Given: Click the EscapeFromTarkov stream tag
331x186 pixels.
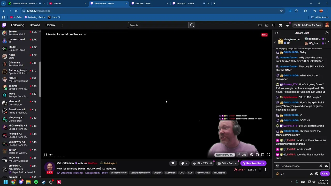Looking at the screenshot, I should pos(140,173).
